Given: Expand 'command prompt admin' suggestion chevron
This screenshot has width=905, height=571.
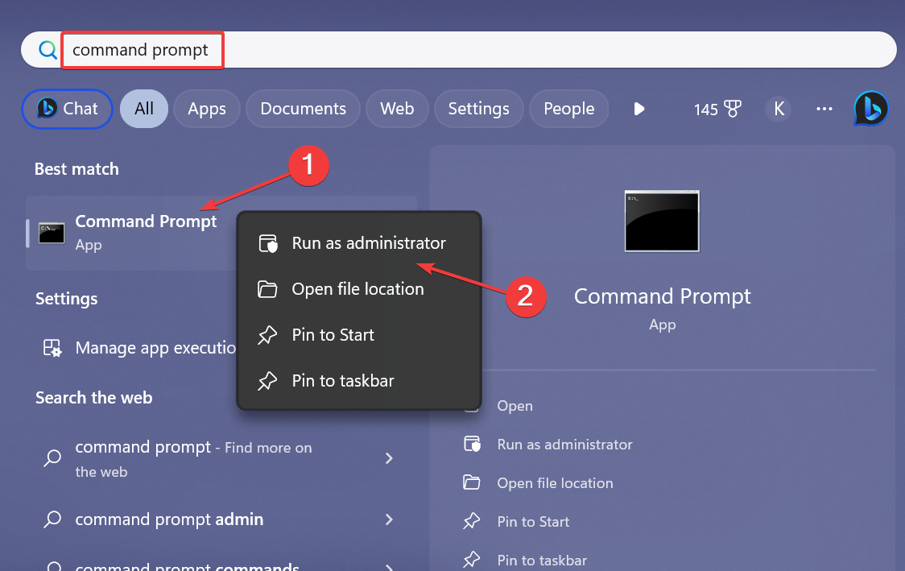Looking at the screenshot, I should [389, 519].
